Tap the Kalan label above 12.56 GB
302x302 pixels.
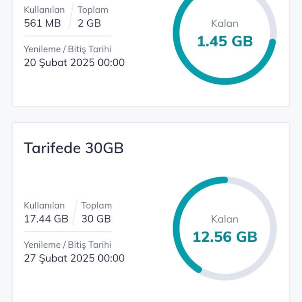pos(225,219)
